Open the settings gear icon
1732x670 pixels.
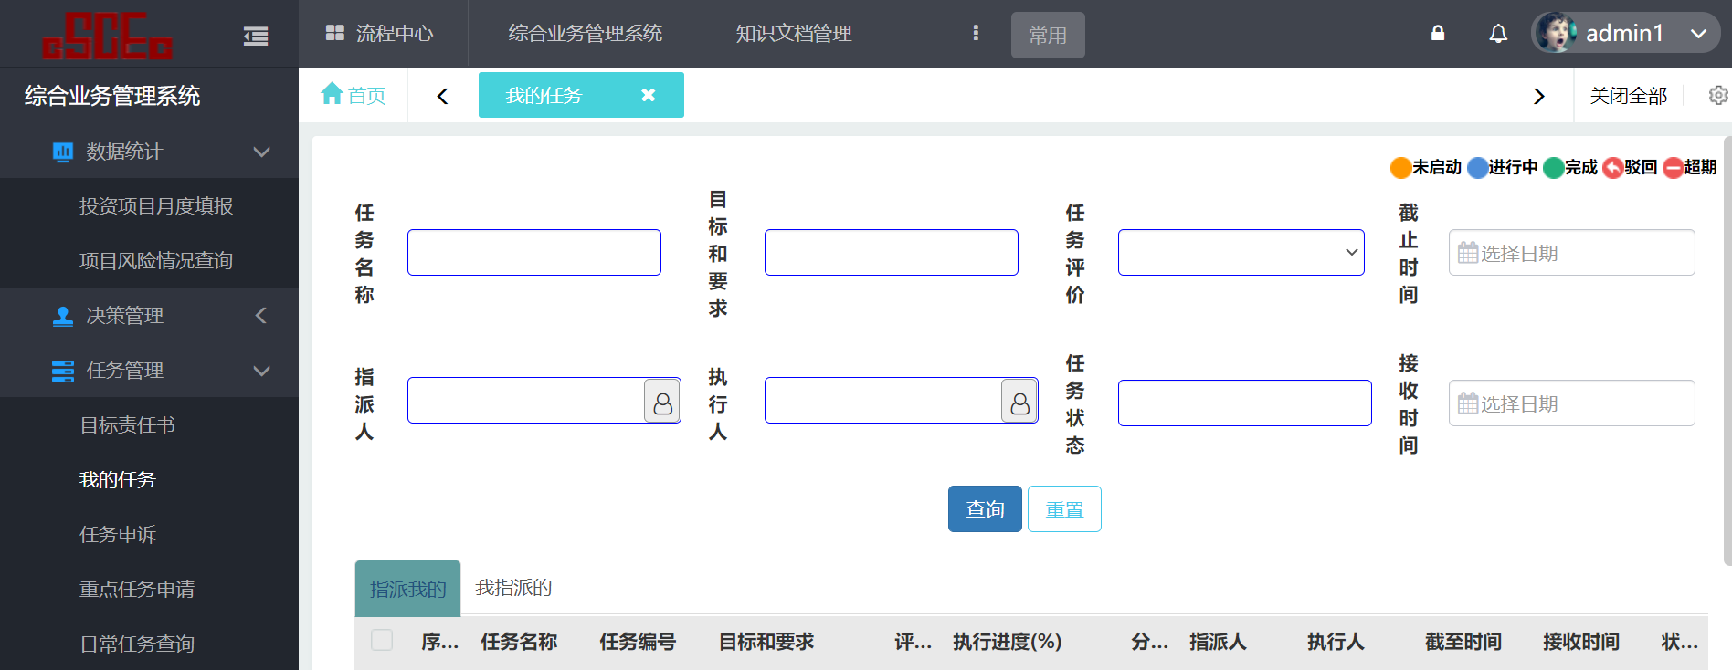(1717, 95)
